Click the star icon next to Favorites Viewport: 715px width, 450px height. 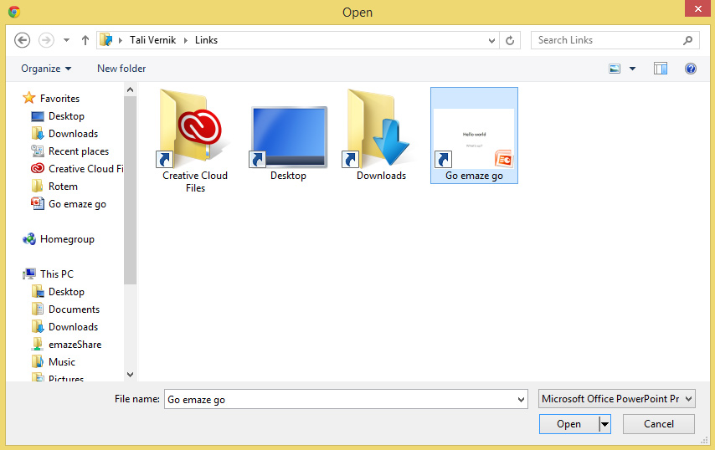(28, 98)
